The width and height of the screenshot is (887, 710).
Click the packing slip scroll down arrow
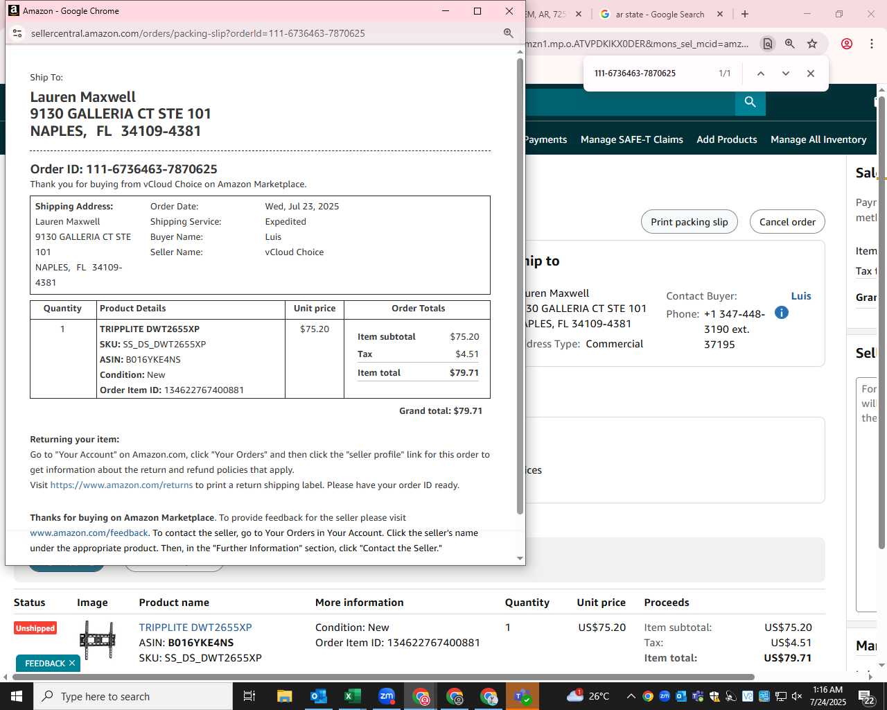(520, 558)
